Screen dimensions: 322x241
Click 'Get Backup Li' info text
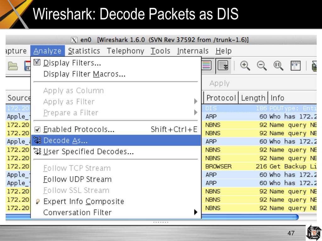293,166
